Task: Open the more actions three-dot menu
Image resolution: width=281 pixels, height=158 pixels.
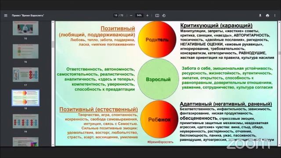Action: point(275,16)
